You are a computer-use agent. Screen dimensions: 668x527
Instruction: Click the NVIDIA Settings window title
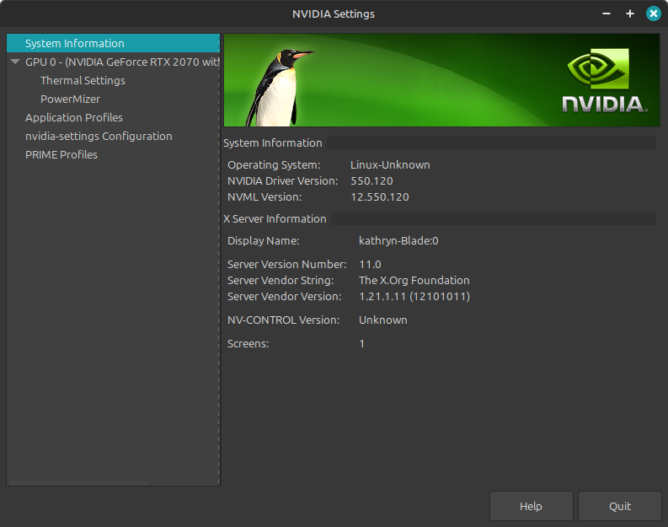334,13
